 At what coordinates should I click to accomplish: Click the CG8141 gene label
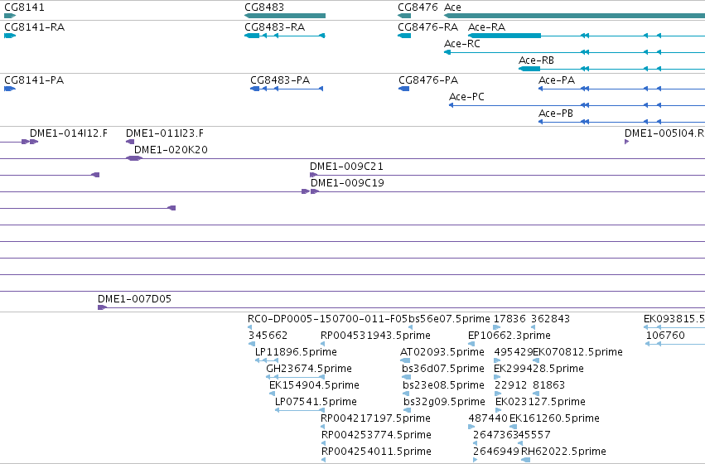tap(24, 7)
